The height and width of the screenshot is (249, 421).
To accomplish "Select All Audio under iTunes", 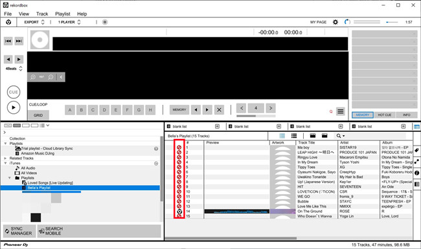I will (x=28, y=168).
